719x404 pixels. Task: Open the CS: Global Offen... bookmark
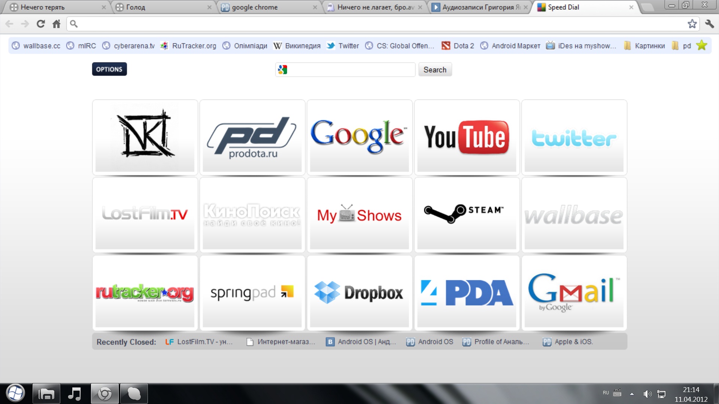(x=400, y=46)
